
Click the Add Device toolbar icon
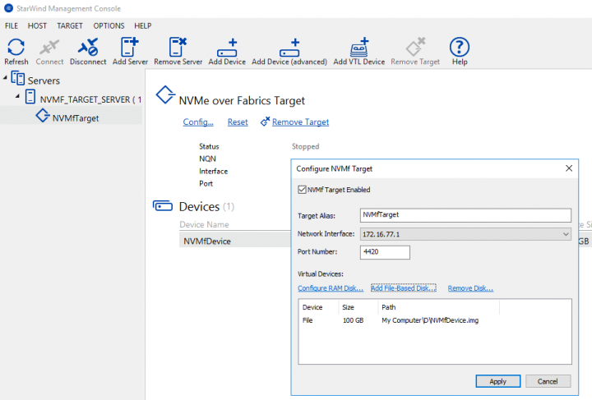point(227,48)
